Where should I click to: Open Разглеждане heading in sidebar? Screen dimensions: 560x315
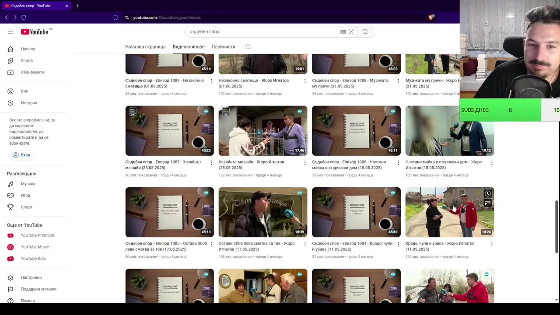(21, 174)
